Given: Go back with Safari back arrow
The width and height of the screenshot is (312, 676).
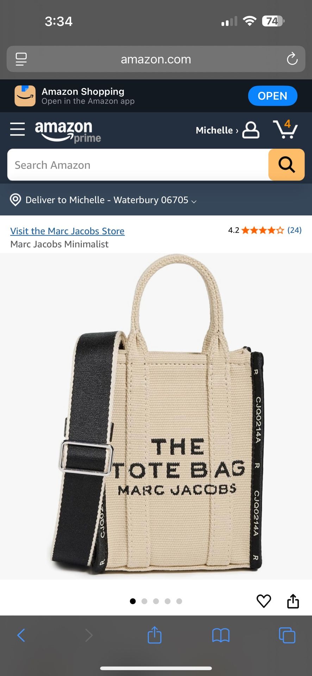Looking at the screenshot, I should [21, 635].
